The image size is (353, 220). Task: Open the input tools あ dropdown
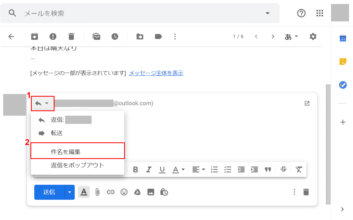[x=291, y=36]
